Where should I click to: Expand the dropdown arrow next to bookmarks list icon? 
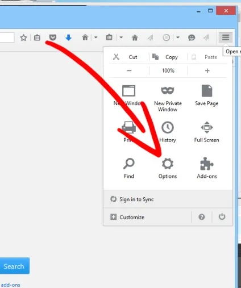(x=121, y=37)
